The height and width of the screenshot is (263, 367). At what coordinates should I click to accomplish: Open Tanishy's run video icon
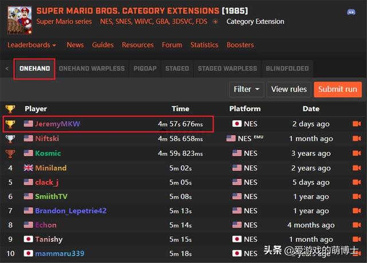[x=357, y=239]
